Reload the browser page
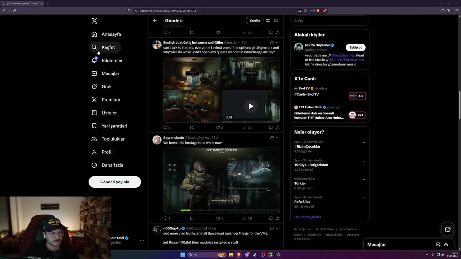The image size is (461, 259). coord(15,11)
